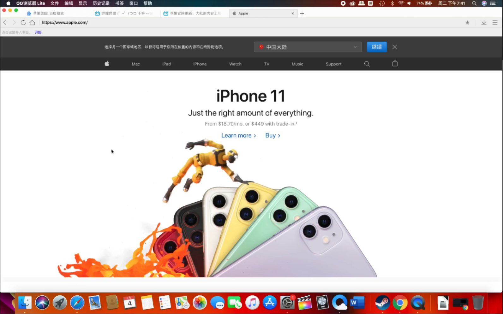Open Calendar from the Dock
This screenshot has width=503, height=314.
129,303
